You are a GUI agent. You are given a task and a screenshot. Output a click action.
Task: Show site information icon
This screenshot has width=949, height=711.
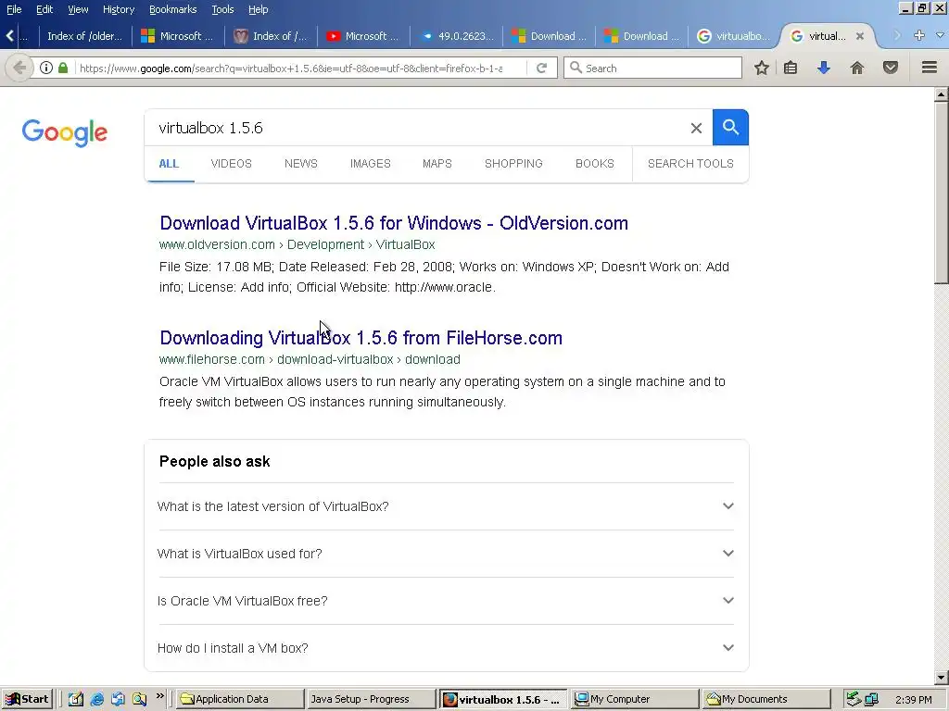[46, 68]
